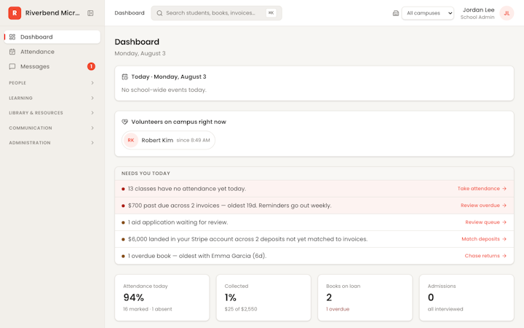Expand the LIBRARY & RESOURCES section
524x328 pixels.
(52, 113)
